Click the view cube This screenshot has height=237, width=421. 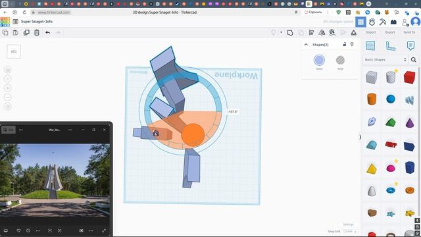tap(14, 51)
